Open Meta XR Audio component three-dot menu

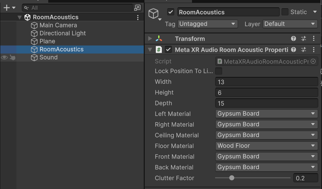coord(314,50)
